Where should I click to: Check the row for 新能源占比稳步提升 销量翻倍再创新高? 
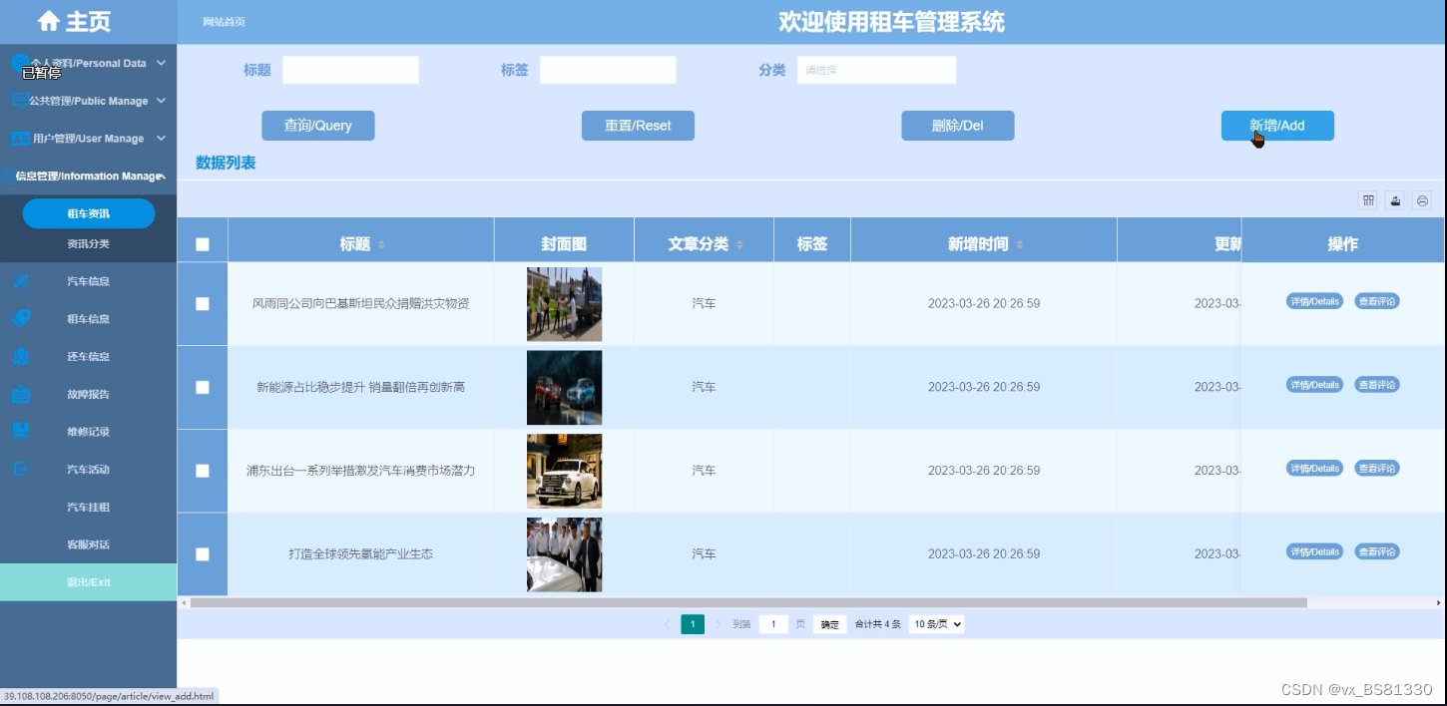click(x=203, y=387)
